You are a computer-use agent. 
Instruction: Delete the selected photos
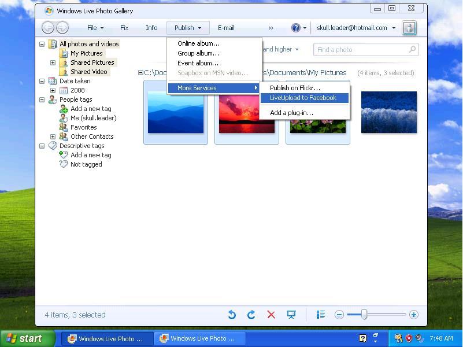point(271,315)
